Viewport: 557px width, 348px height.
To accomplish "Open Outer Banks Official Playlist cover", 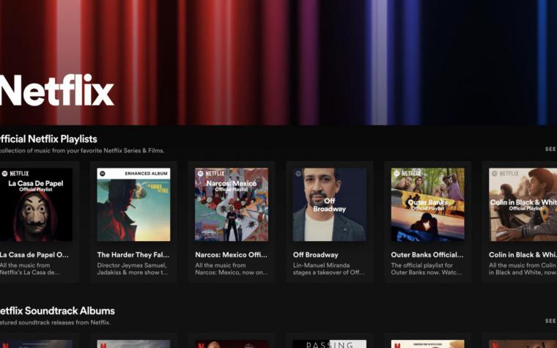I will point(428,204).
